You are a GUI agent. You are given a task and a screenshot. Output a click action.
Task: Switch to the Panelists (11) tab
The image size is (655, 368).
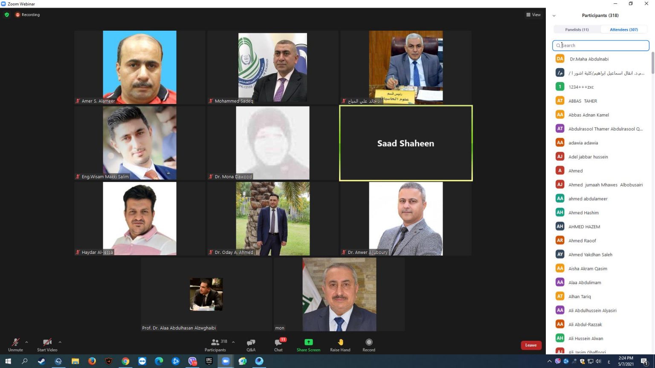(x=577, y=29)
